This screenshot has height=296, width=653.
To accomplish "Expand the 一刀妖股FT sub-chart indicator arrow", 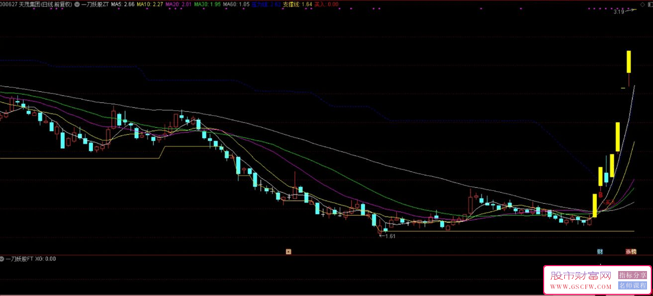I will pos(2,259).
